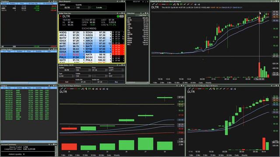This screenshot has height=157, width=280.
Task: Click the Inside Ask 97.39 price button
Action: point(100,82)
